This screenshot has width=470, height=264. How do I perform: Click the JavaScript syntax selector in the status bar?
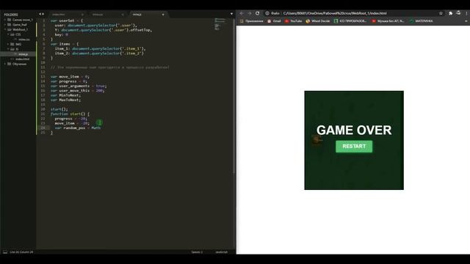(x=222, y=252)
